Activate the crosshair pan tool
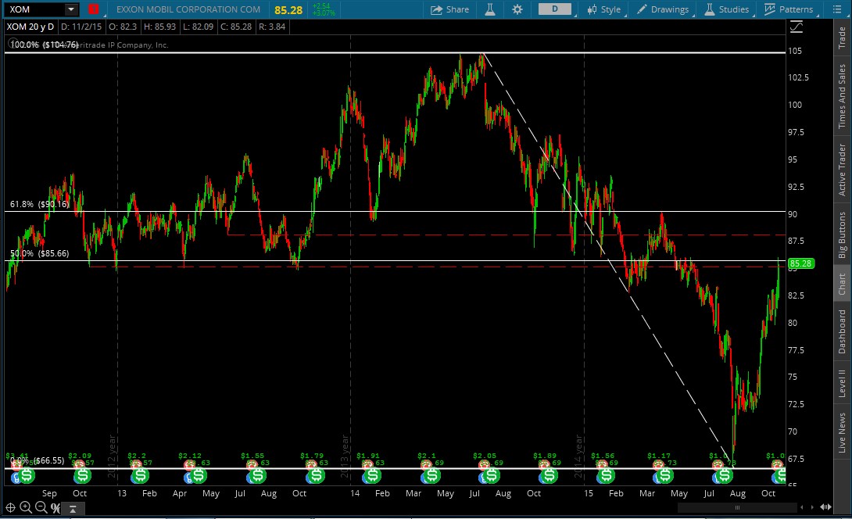This screenshot has width=852, height=519. (x=10, y=507)
